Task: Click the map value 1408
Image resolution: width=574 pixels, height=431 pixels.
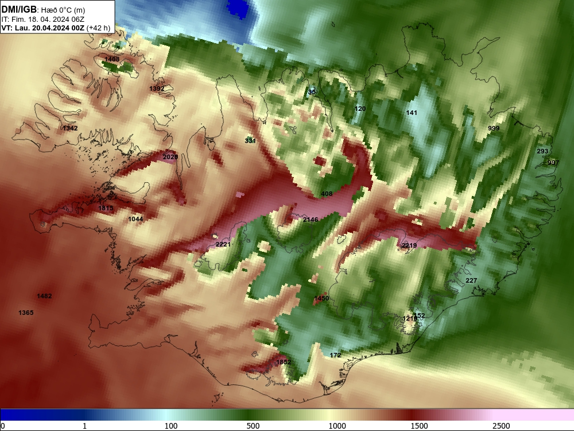Action: (x=112, y=59)
